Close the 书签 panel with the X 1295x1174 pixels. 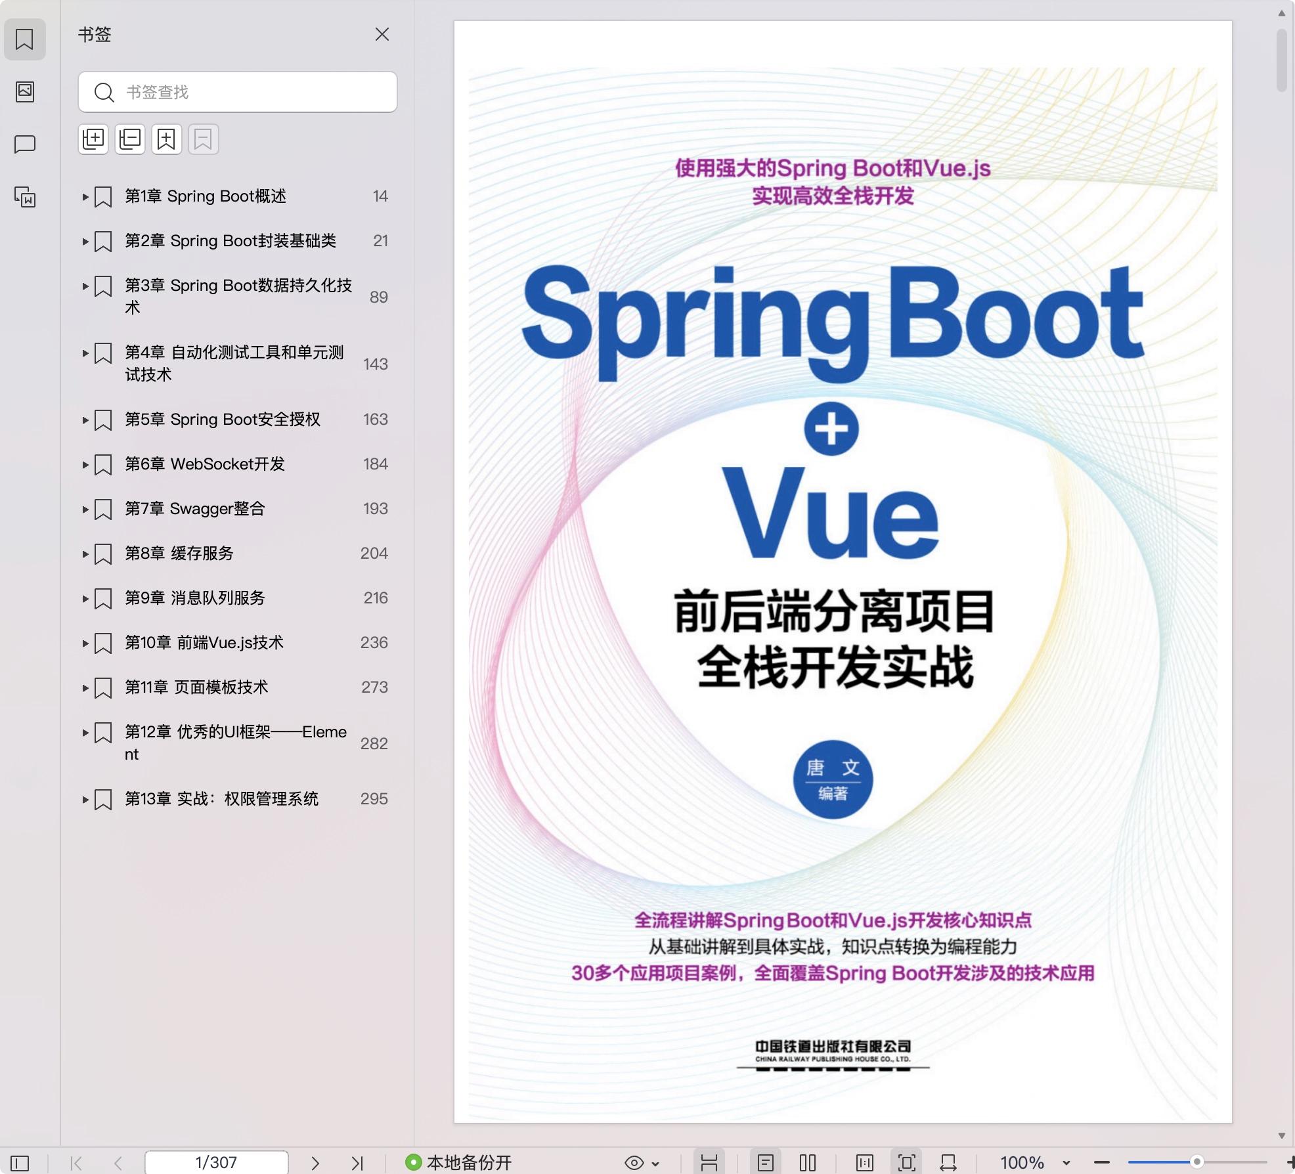click(382, 34)
